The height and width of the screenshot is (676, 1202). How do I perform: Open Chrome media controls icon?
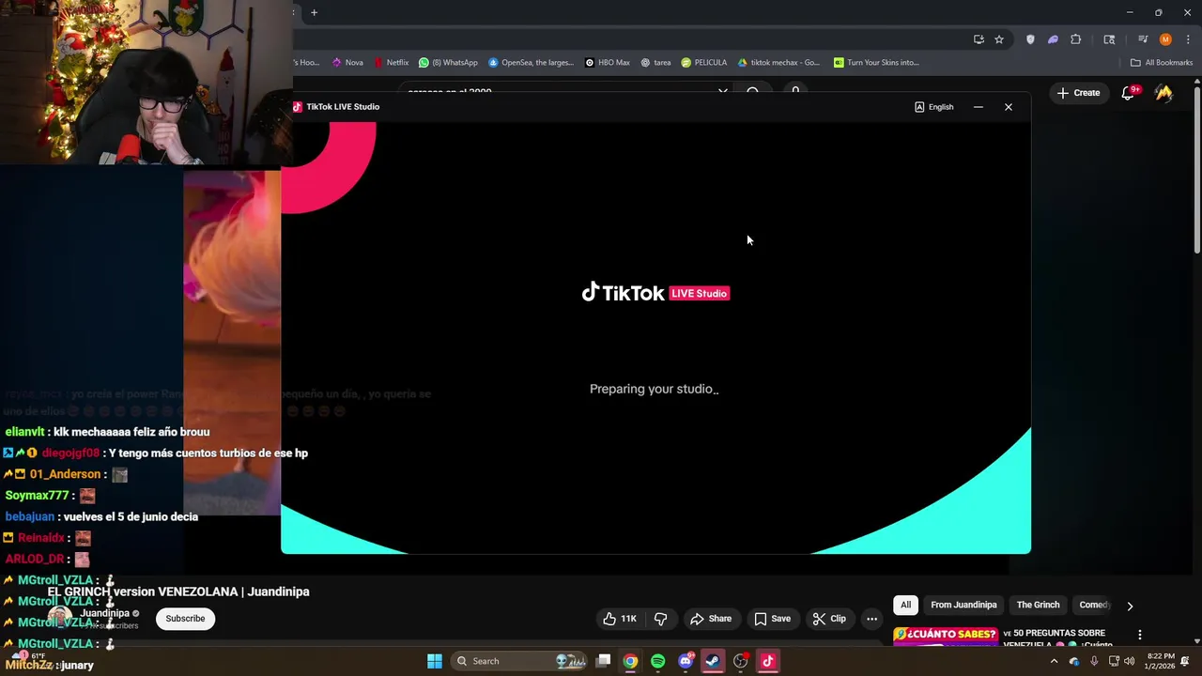pyautogui.click(x=1143, y=39)
